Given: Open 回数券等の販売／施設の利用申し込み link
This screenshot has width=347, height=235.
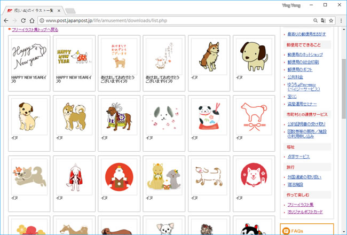Looking at the screenshot, I should coord(307,134).
